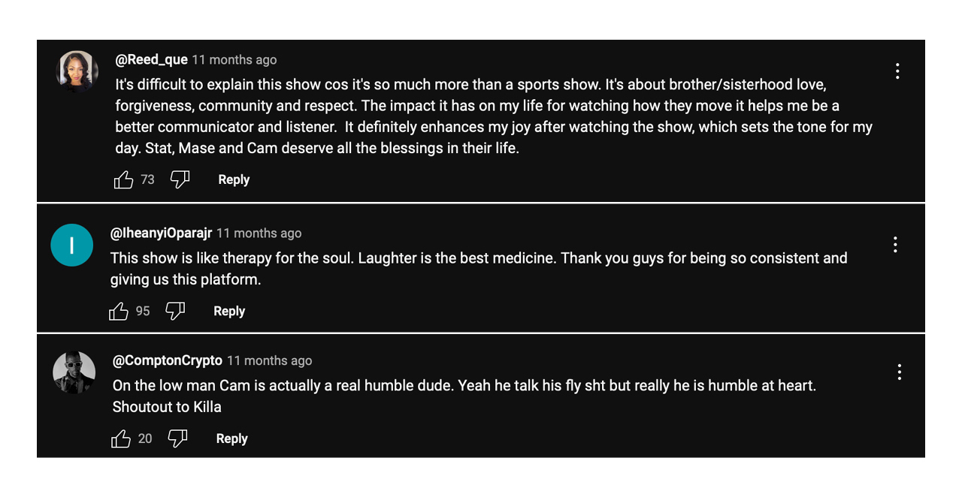Dislike @IheanyiOparajr's comment
This screenshot has width=962, height=497.
175,311
